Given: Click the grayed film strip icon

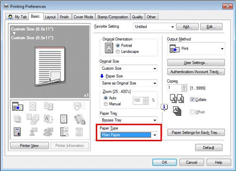Looking at the screenshot, I should 79,132.
